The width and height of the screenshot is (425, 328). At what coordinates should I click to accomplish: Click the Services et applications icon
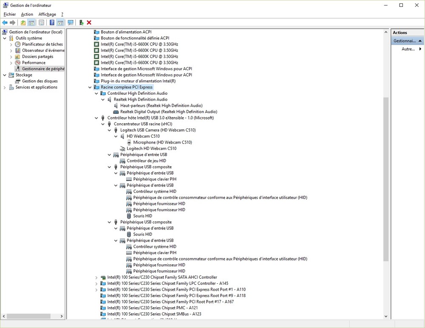tap(11, 87)
